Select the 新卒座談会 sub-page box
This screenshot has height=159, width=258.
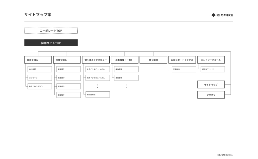click(x=97, y=94)
